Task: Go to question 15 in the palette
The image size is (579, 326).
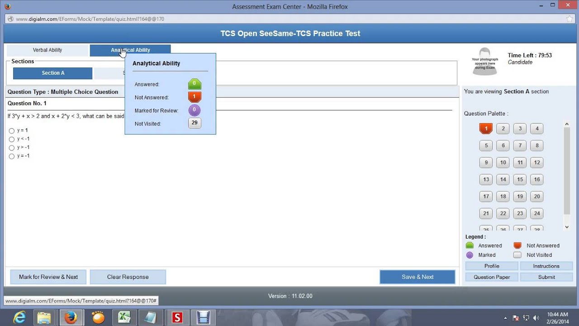Action: pyautogui.click(x=520, y=180)
